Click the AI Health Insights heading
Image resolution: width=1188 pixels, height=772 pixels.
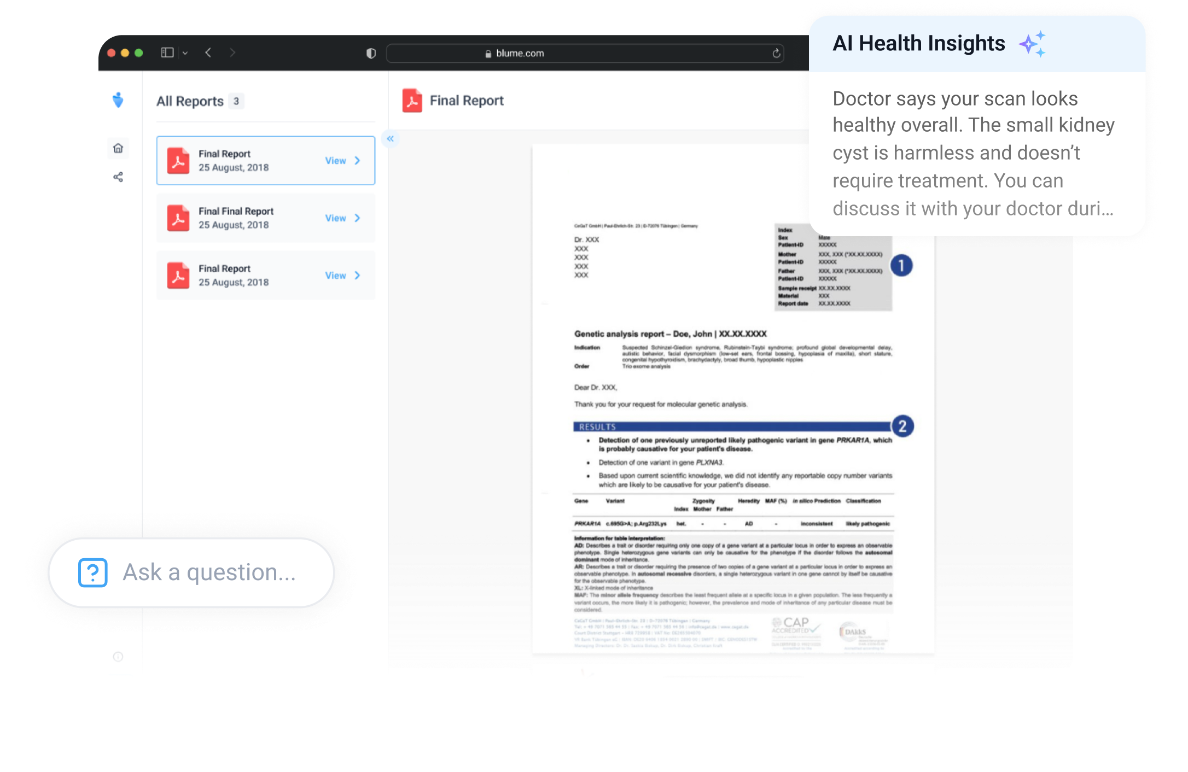(x=919, y=43)
